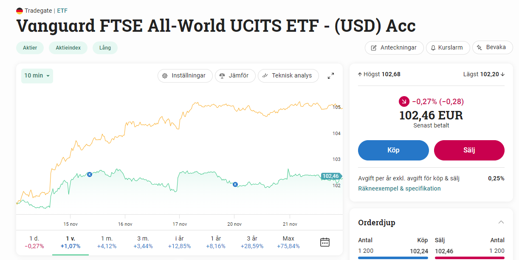Click the blue Köp button

tap(393, 150)
